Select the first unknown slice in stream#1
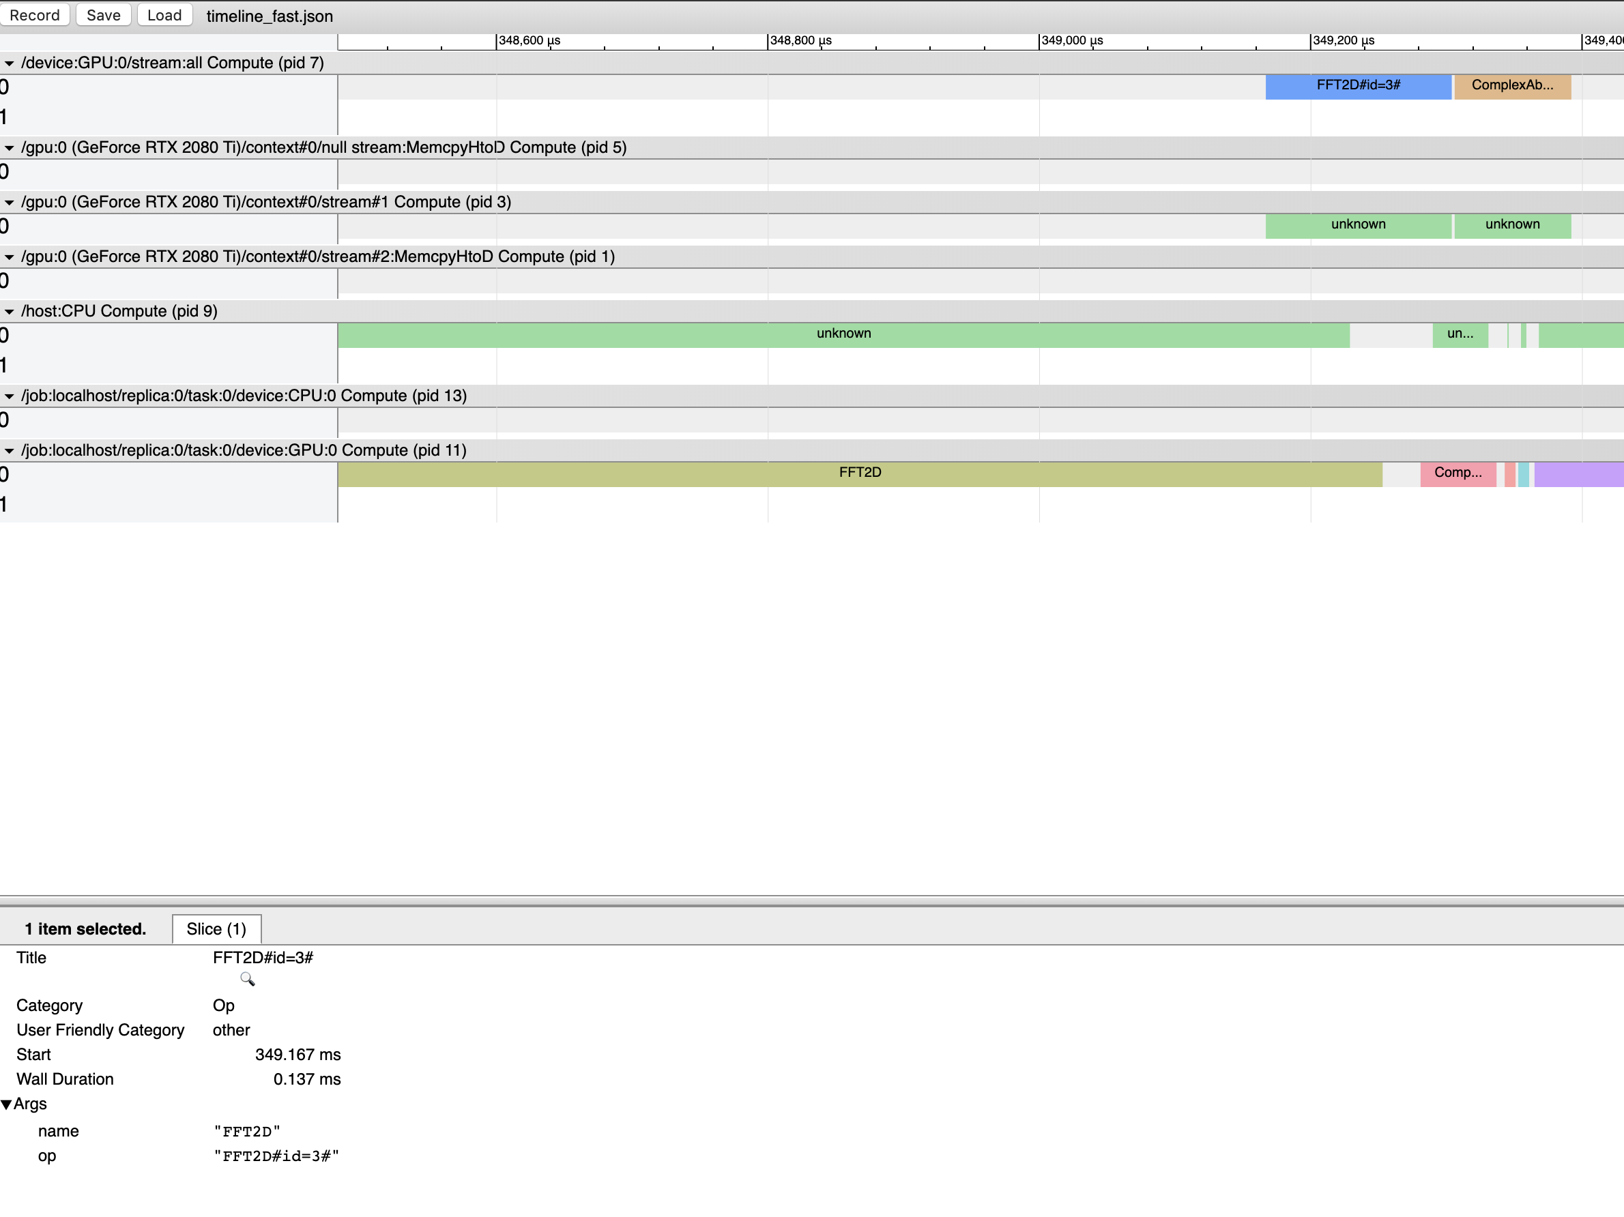1624x1217 pixels. (x=1357, y=224)
